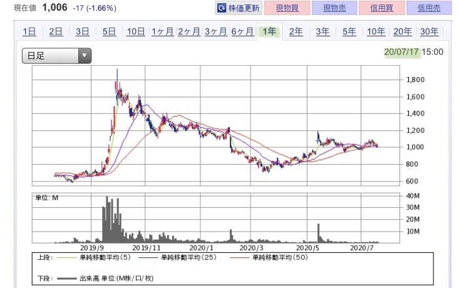Select the 10年 chart range
The width and height of the screenshot is (459, 288).
click(x=376, y=31)
